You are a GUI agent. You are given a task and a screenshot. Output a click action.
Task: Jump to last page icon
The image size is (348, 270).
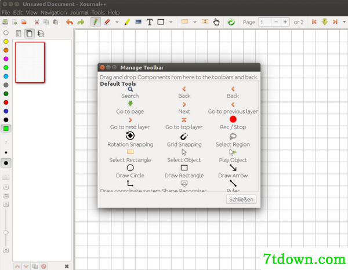pyautogui.click(x=335, y=22)
